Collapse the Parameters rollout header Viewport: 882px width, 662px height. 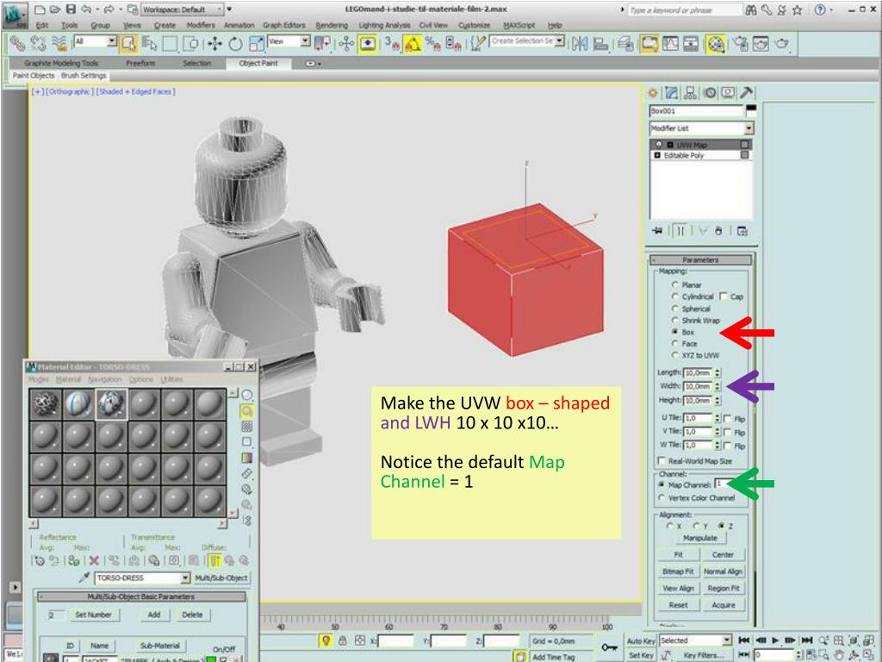[701, 260]
